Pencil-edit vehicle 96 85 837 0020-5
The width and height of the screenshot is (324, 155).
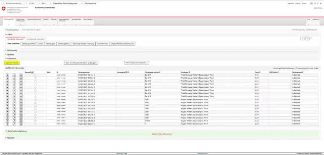click(14, 121)
